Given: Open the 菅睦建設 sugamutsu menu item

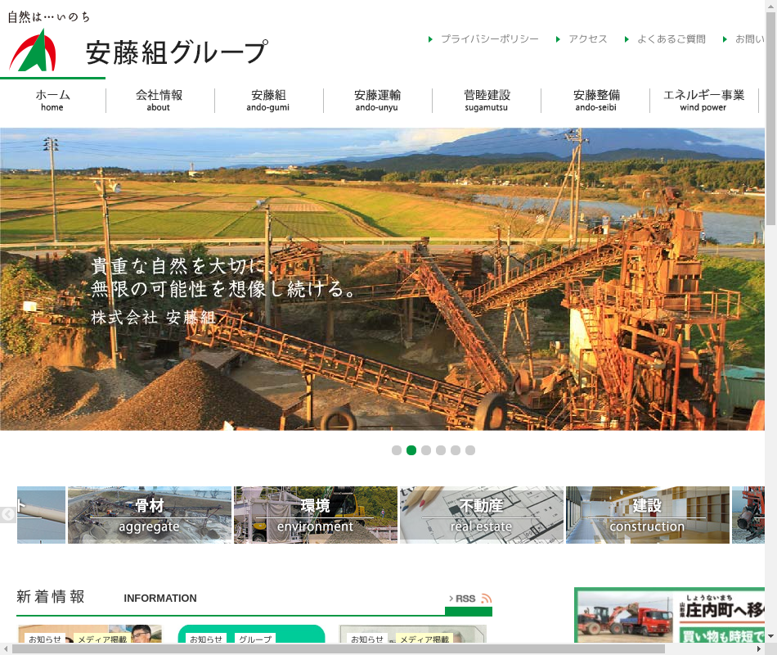Looking at the screenshot, I should 487,100.
